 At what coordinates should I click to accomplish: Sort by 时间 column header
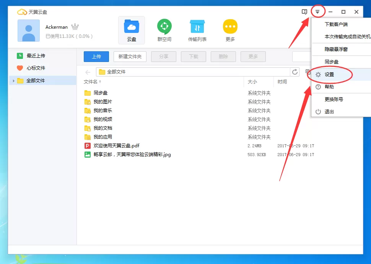(282, 81)
